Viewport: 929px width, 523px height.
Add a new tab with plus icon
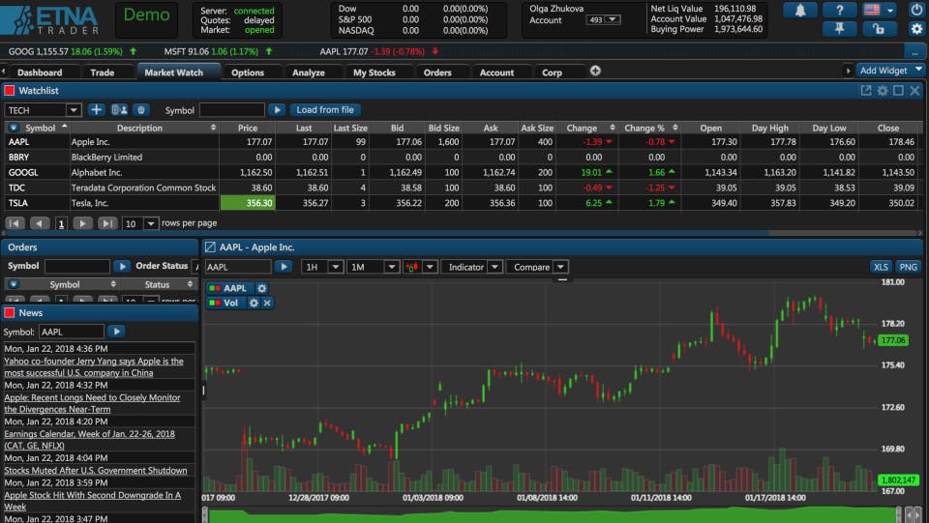pos(595,71)
